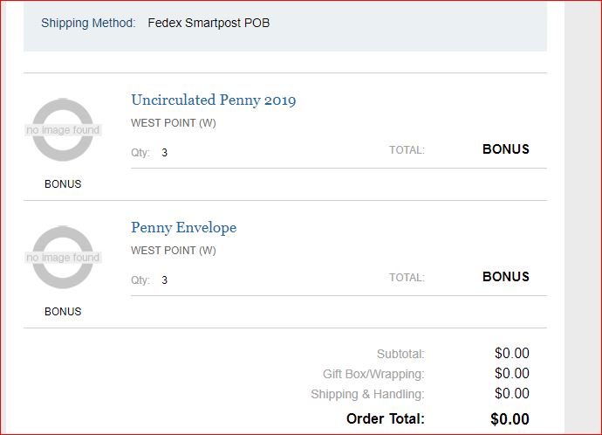Click the Fedex Smartpost POB shipping text
Viewport: 602px width, 435px height.
click(x=209, y=23)
